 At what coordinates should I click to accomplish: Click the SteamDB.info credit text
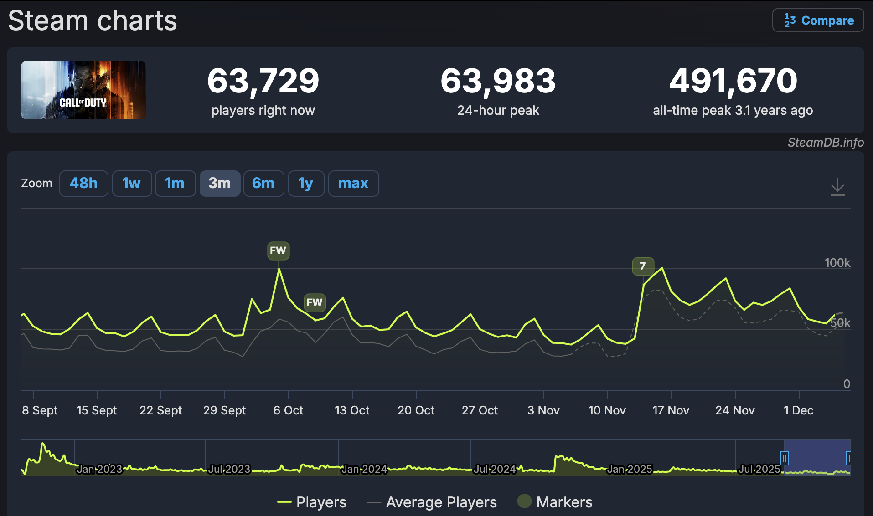point(826,143)
